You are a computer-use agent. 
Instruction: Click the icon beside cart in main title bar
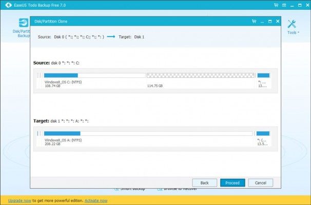point(284,5)
